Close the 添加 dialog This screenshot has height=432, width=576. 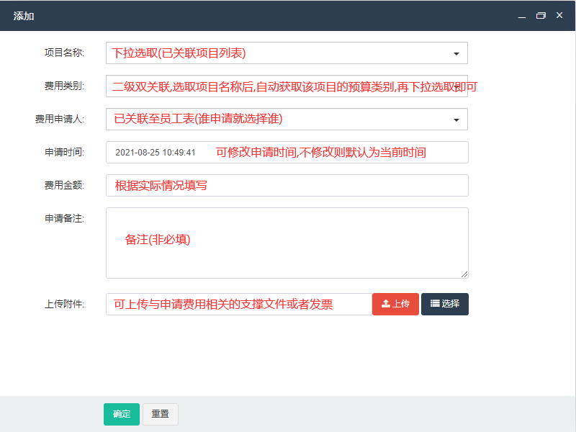[x=559, y=15]
